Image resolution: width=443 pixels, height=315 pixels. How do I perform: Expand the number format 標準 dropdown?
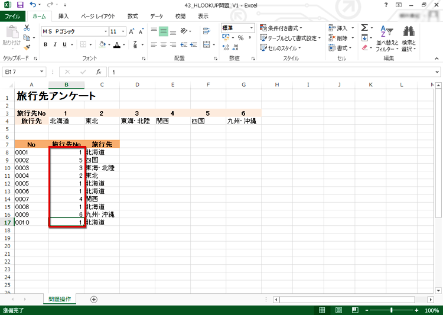pos(251,28)
